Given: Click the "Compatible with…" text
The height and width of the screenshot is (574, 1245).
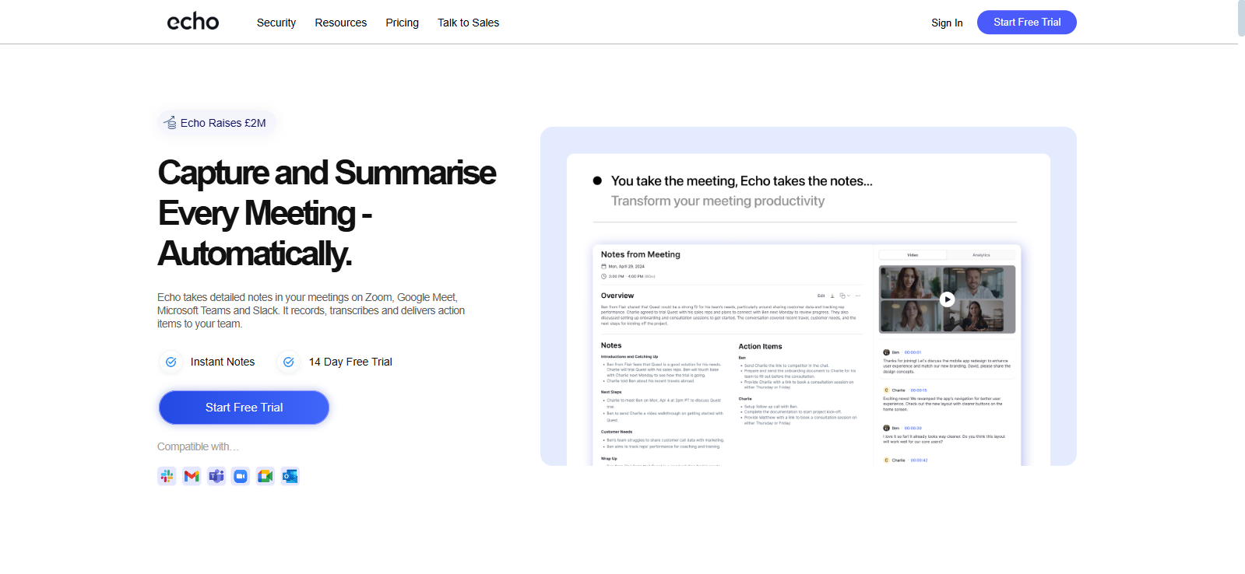Looking at the screenshot, I should (x=198, y=446).
